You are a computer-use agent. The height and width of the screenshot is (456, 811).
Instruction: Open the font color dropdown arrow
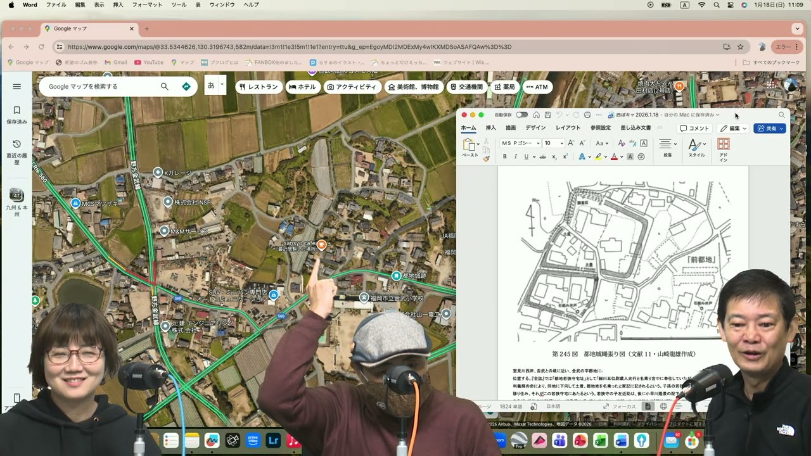(622, 156)
